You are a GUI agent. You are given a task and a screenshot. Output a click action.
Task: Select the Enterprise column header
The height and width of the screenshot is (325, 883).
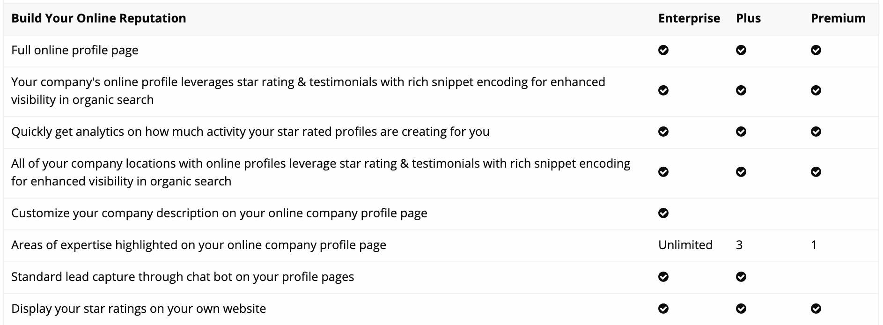coord(689,18)
